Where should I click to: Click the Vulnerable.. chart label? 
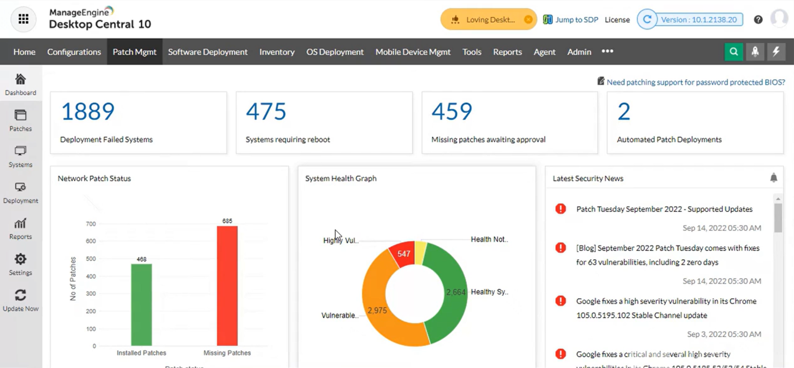(340, 315)
